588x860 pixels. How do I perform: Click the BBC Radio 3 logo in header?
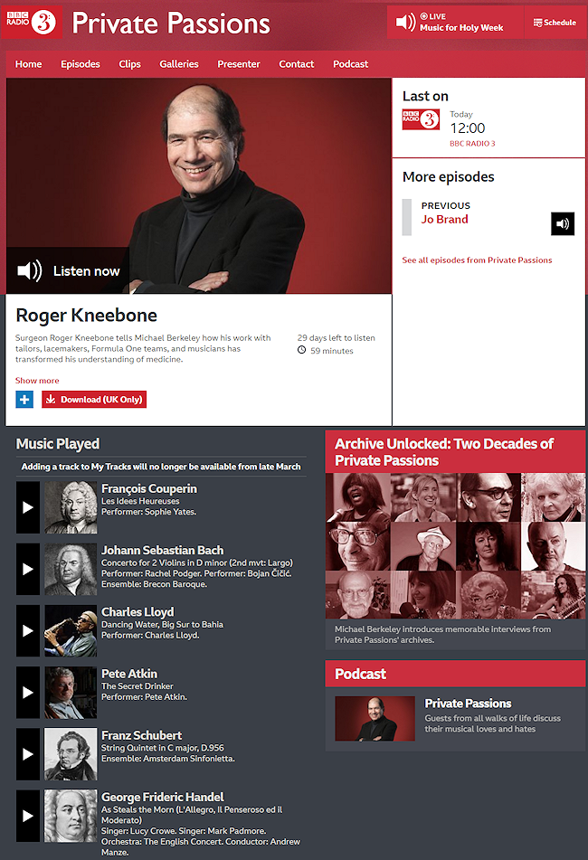[32, 22]
